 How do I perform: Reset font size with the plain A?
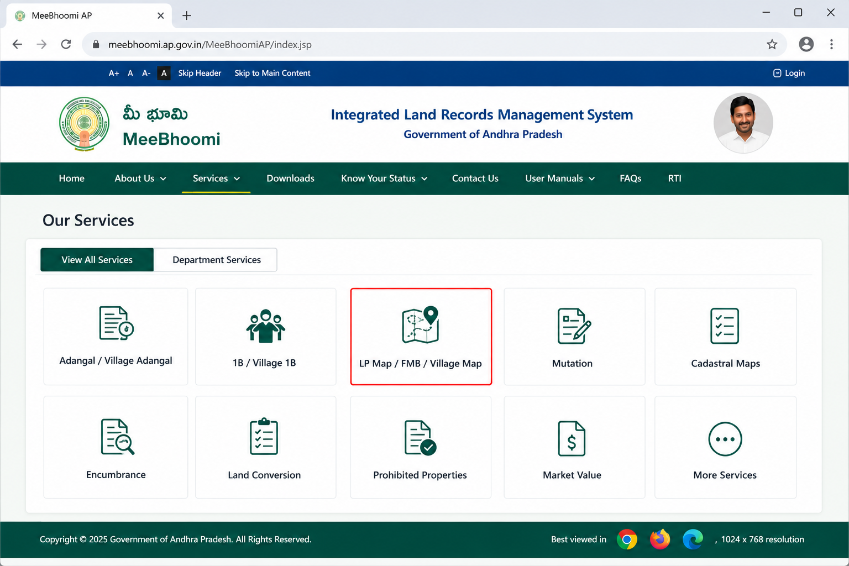[130, 73]
